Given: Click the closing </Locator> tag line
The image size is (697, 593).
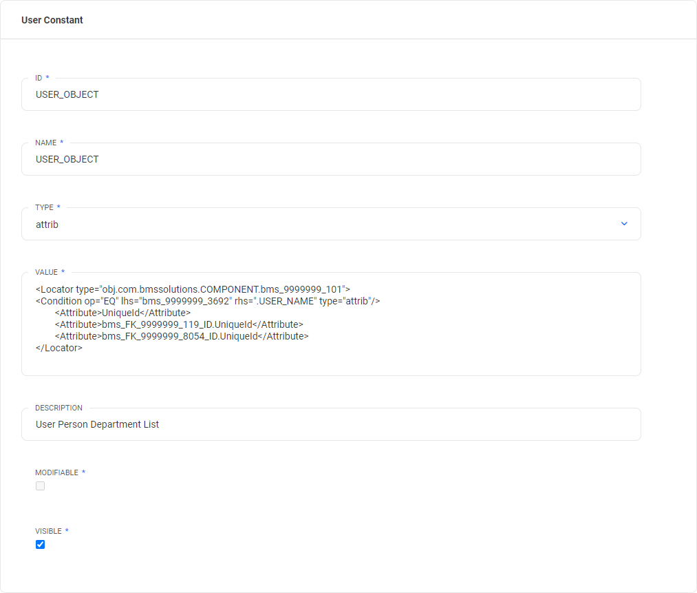Looking at the screenshot, I should (x=59, y=348).
